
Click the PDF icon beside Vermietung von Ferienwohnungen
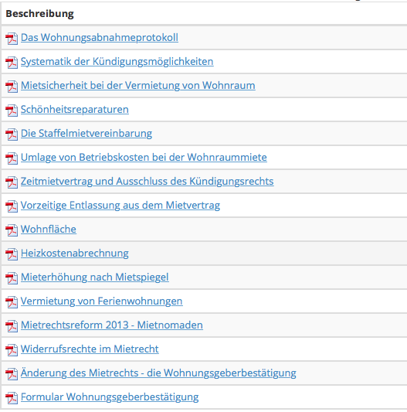click(x=12, y=302)
